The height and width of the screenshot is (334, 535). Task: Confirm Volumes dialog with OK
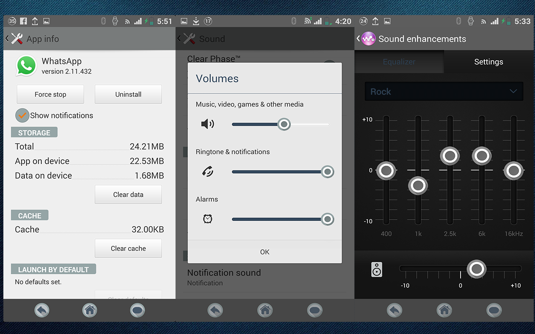point(265,252)
